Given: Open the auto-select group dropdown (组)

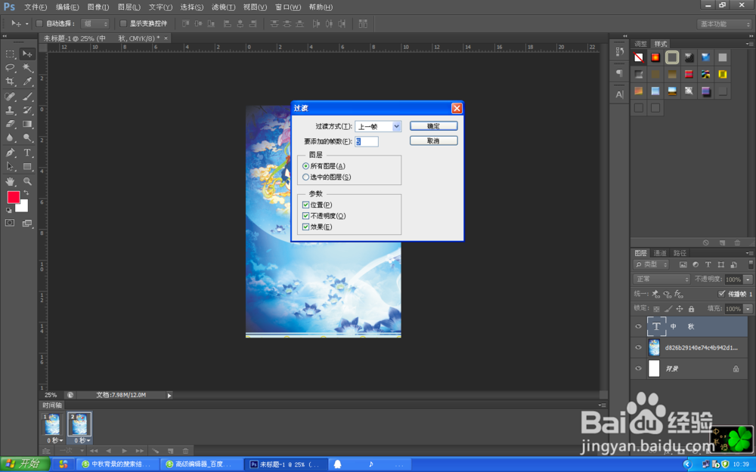Looking at the screenshot, I should tap(95, 23).
